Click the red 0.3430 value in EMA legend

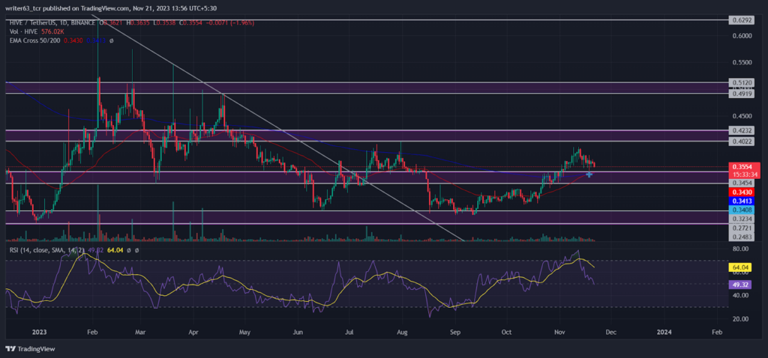pos(73,40)
